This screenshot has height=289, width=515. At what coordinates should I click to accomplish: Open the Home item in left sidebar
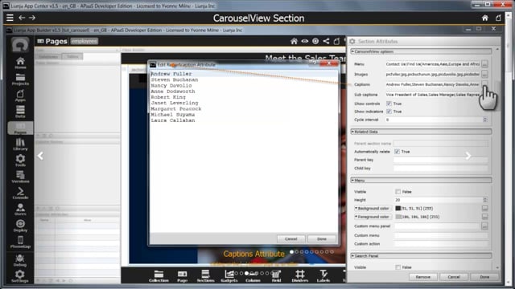pos(20,63)
